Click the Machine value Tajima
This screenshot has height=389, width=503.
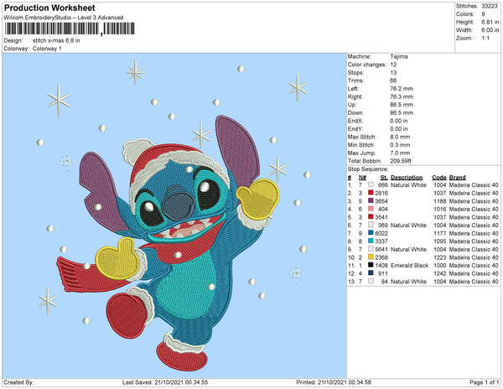[399, 56]
